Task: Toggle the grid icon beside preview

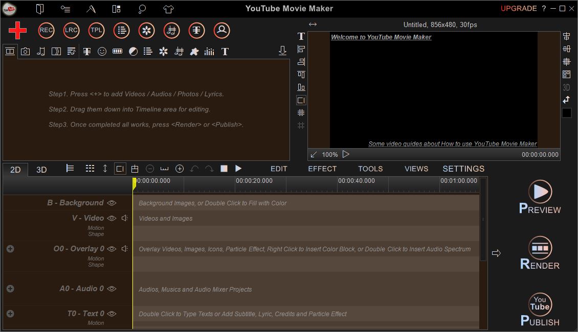Action: tap(301, 113)
